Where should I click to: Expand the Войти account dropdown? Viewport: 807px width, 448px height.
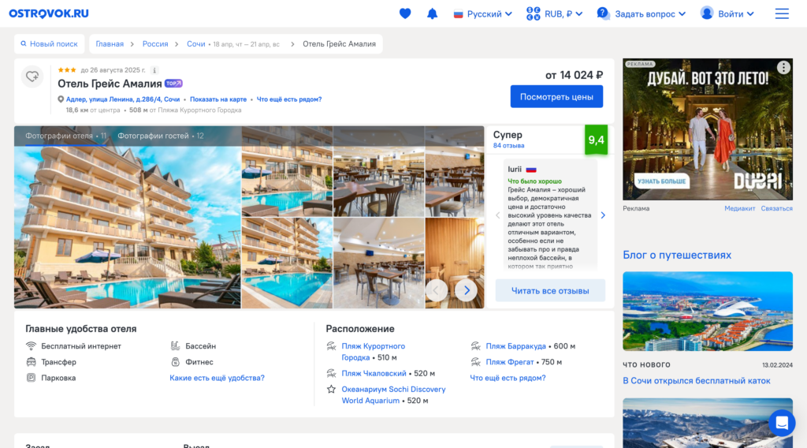(727, 14)
